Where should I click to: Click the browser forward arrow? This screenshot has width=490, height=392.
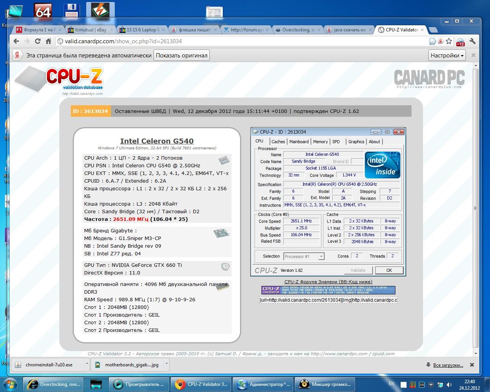click(27, 41)
